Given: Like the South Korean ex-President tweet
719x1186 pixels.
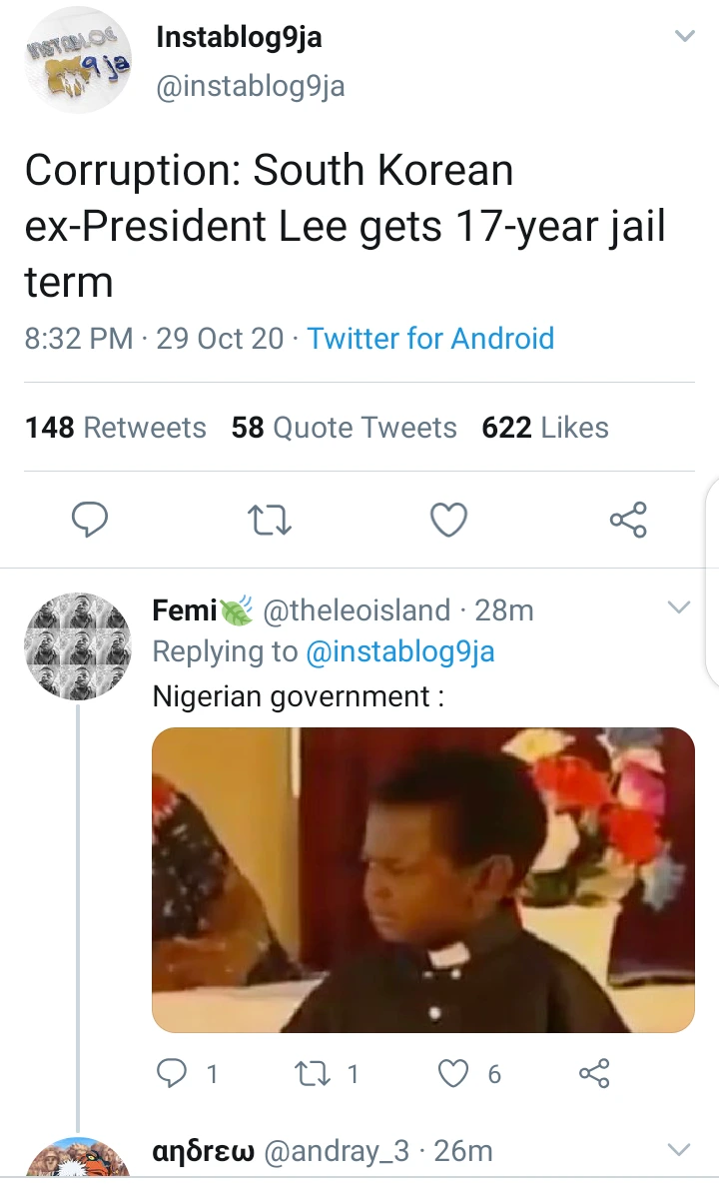Looking at the screenshot, I should click(448, 520).
